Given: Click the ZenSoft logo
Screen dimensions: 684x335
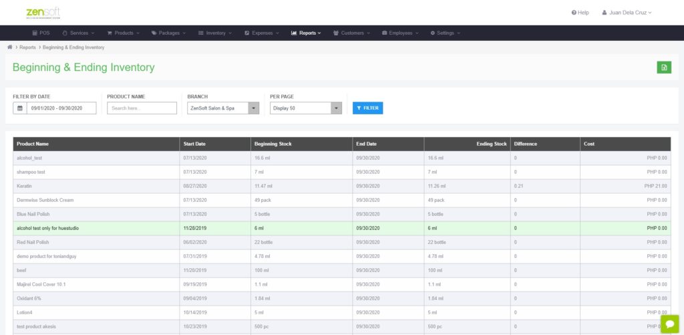Looking at the screenshot, I should (x=43, y=13).
